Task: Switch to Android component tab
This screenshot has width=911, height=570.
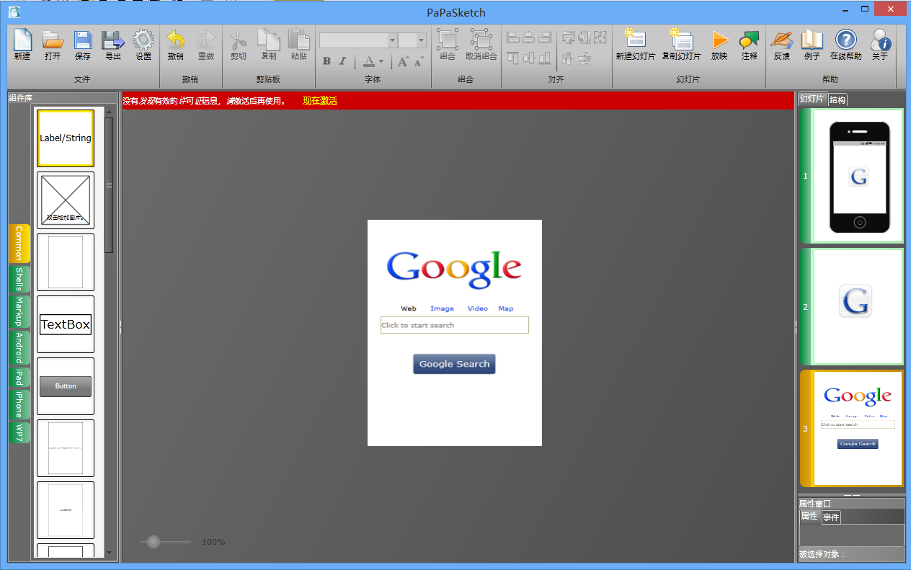Action: 19,348
